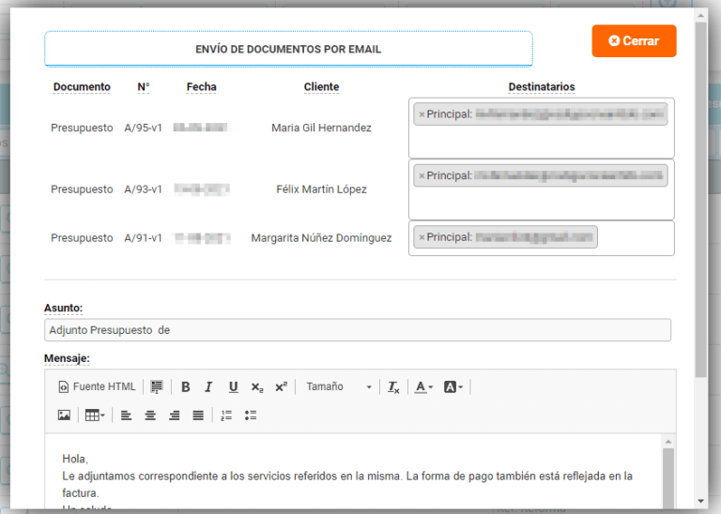Click the Asunto subject input field
Viewport: 721px width, 514px height.
(358, 330)
